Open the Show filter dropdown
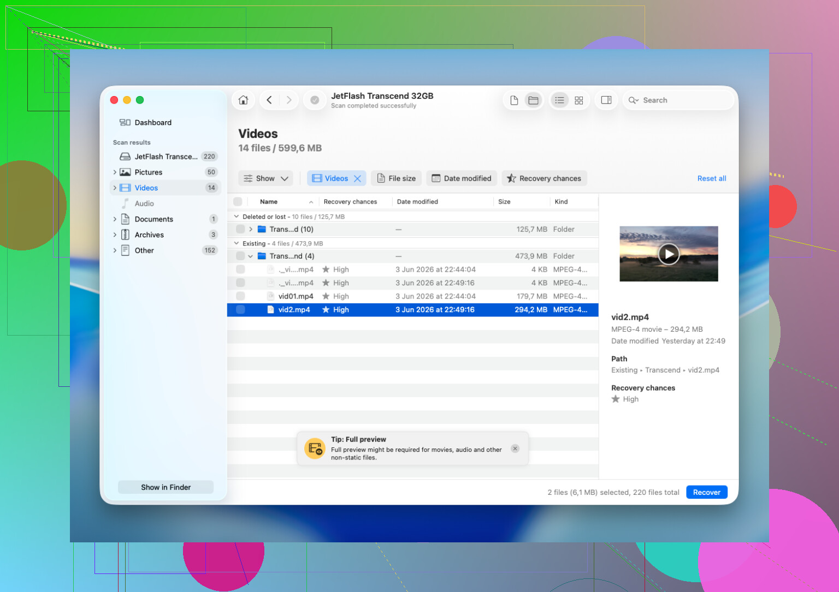The width and height of the screenshot is (839, 592). tap(265, 178)
